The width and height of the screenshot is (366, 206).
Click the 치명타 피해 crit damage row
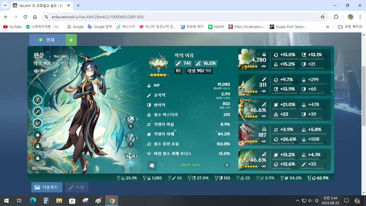[189, 134]
